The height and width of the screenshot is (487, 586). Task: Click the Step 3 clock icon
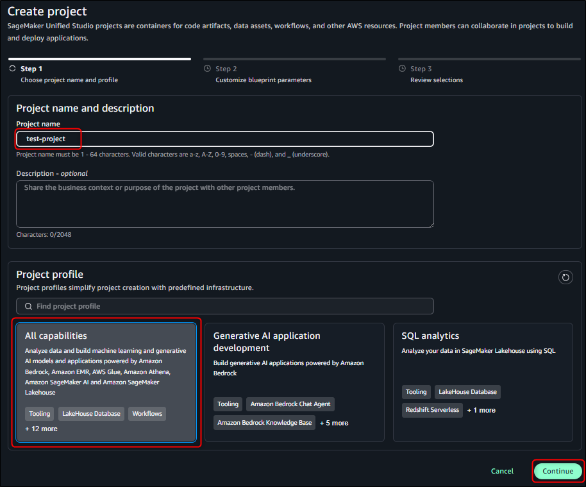[x=402, y=69]
